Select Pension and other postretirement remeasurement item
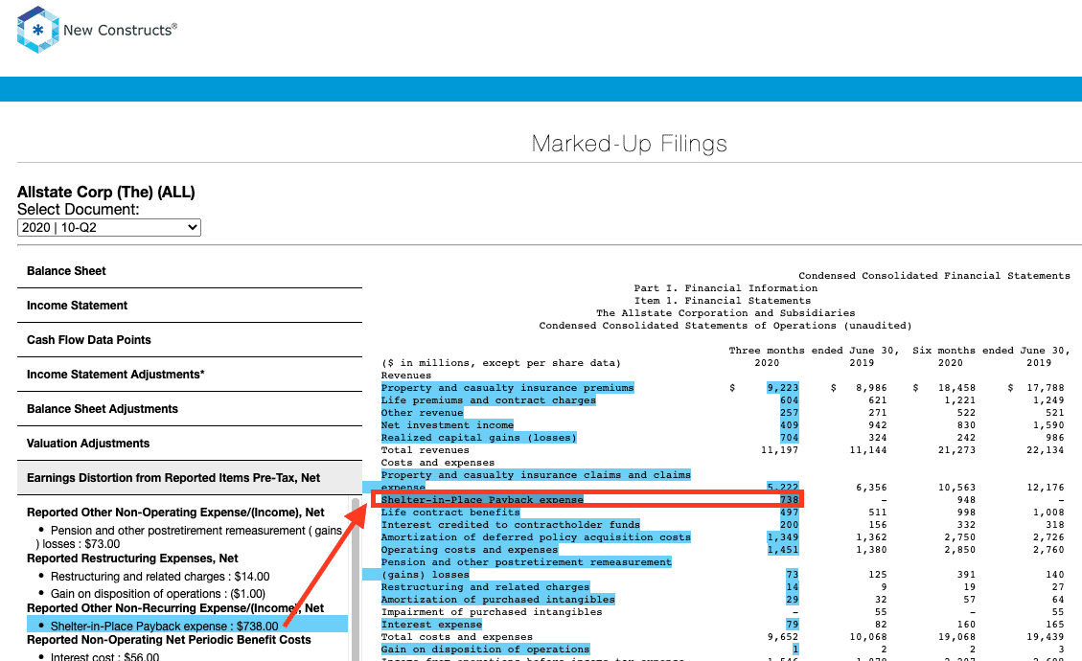The image size is (1082, 661). coord(190,536)
